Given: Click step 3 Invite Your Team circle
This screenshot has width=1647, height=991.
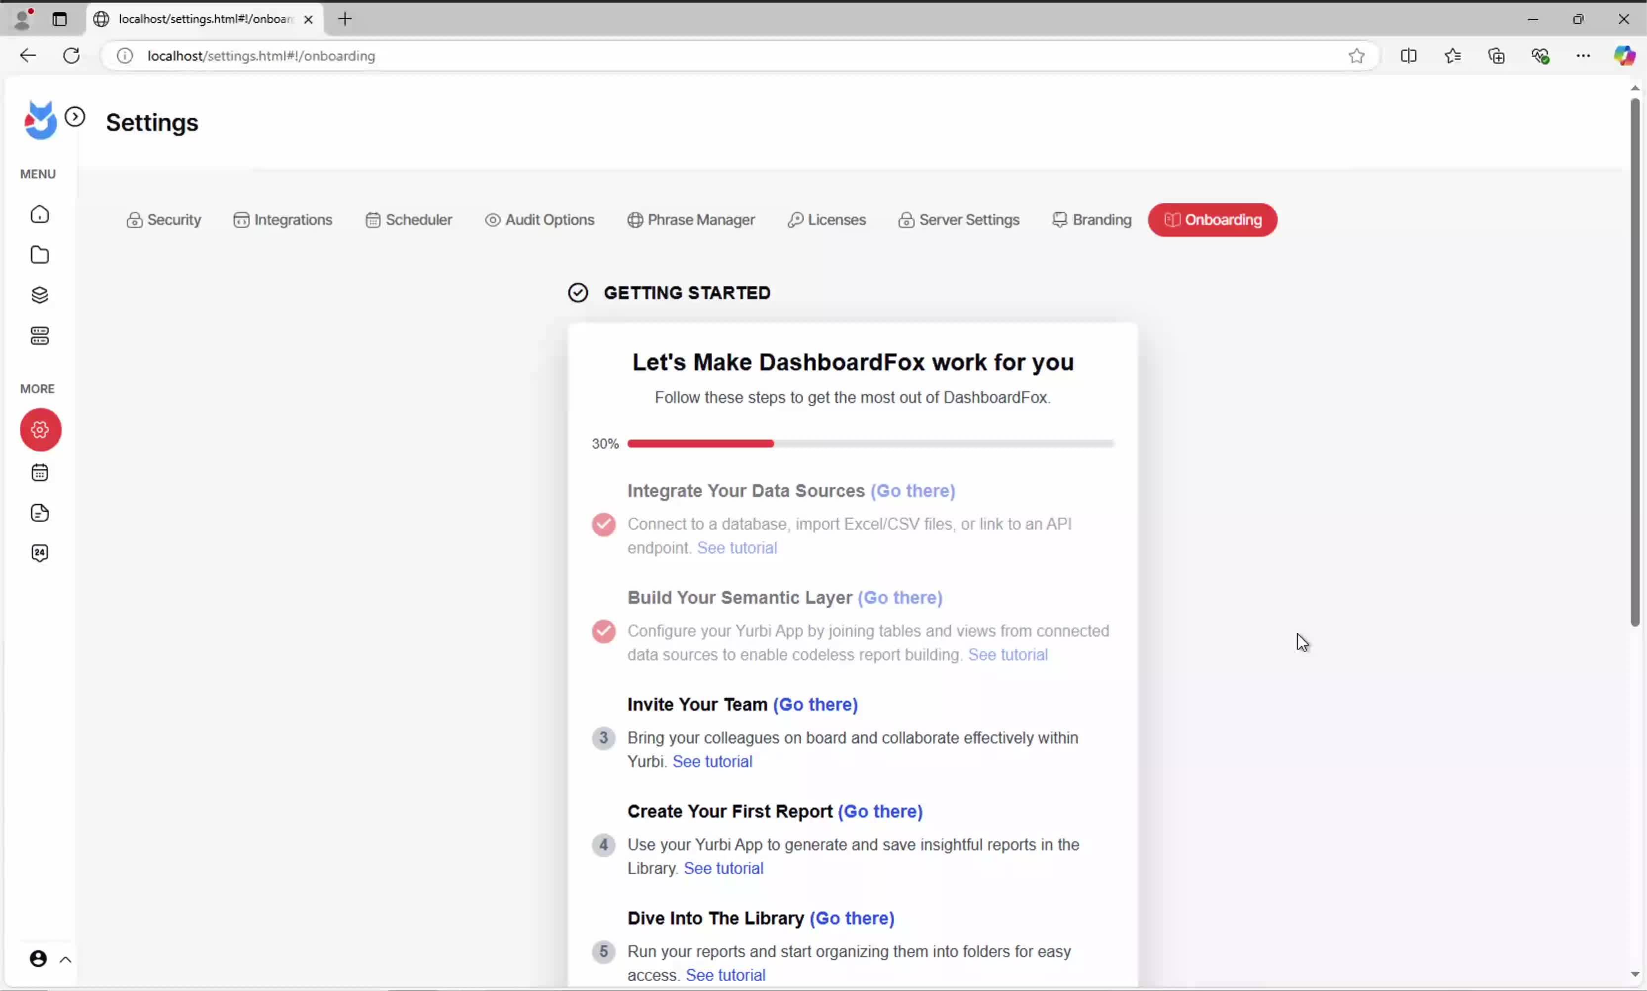Looking at the screenshot, I should coord(603,738).
